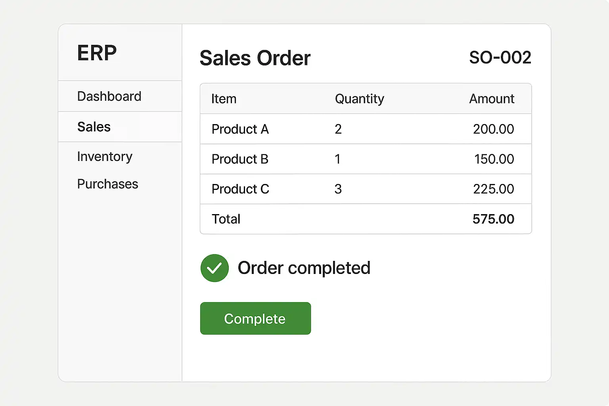Click the green order completed checkmark icon
Image resolution: width=609 pixels, height=406 pixels.
pyautogui.click(x=214, y=268)
